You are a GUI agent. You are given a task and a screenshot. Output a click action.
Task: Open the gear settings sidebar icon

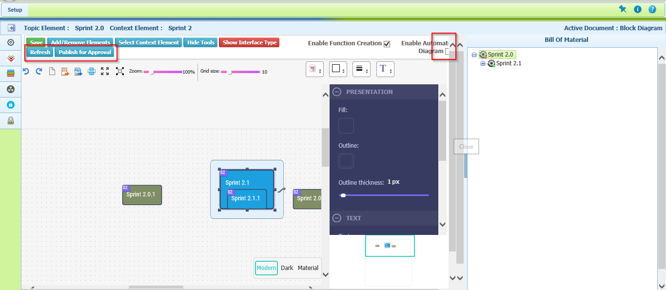11,43
